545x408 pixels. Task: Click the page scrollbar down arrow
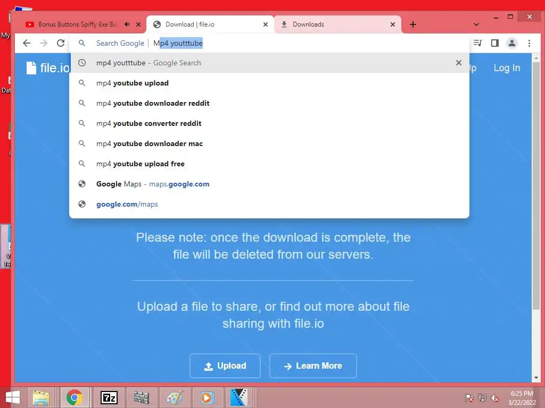click(x=535, y=378)
